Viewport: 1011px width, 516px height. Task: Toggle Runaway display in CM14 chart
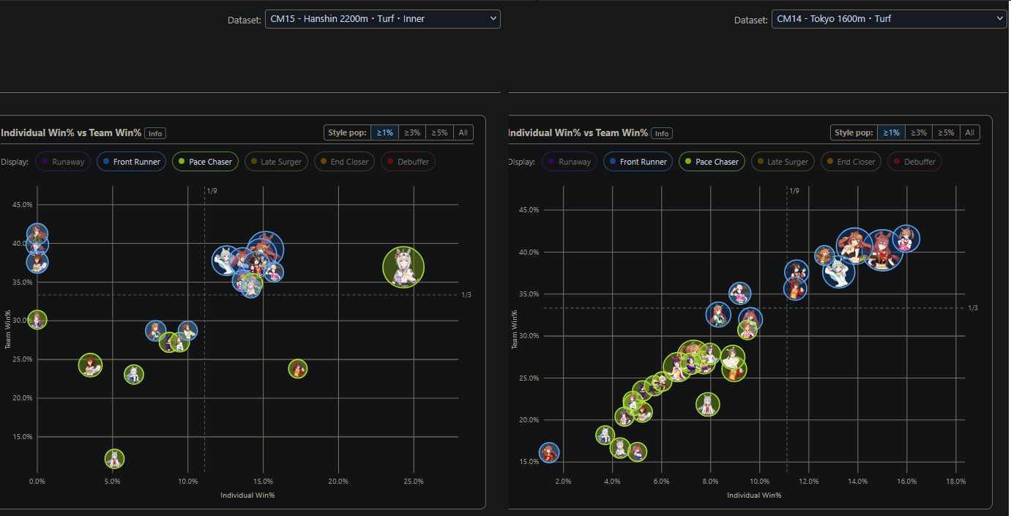click(x=570, y=162)
